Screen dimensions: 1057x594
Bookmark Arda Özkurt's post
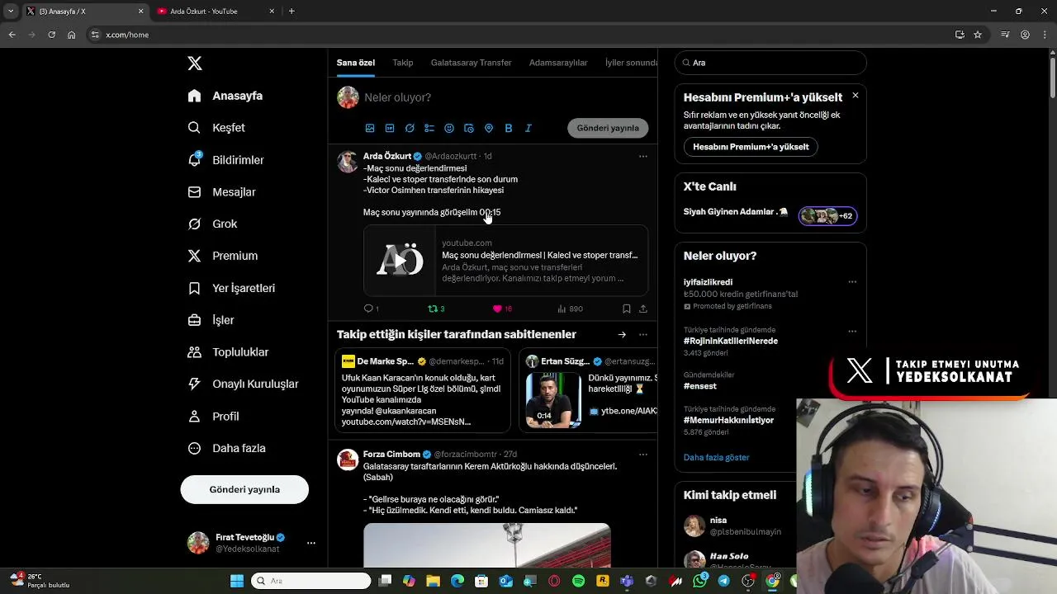pos(626,309)
